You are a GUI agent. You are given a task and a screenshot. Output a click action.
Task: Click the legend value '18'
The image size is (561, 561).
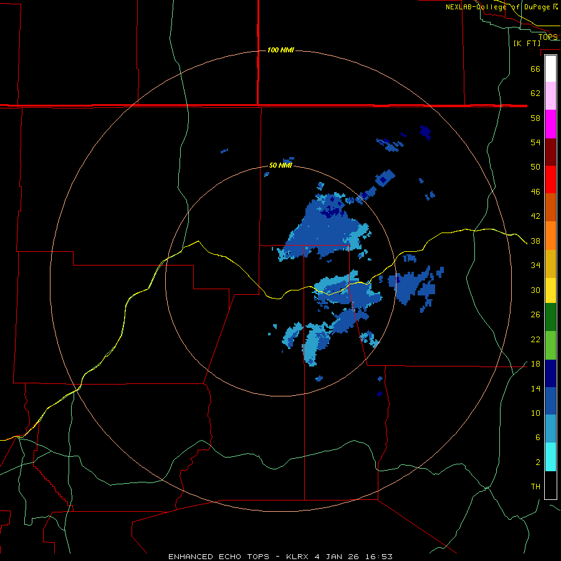click(x=535, y=364)
